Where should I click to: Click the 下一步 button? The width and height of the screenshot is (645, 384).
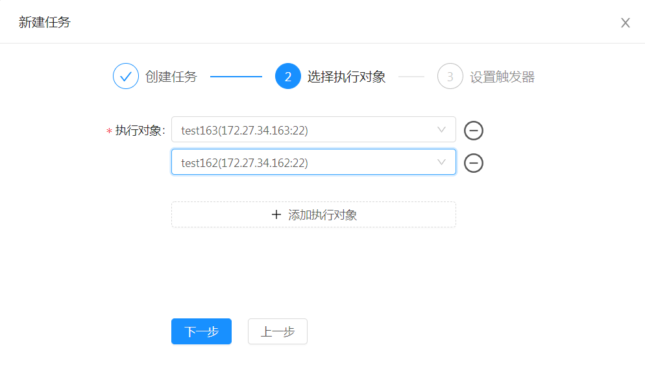[202, 331]
